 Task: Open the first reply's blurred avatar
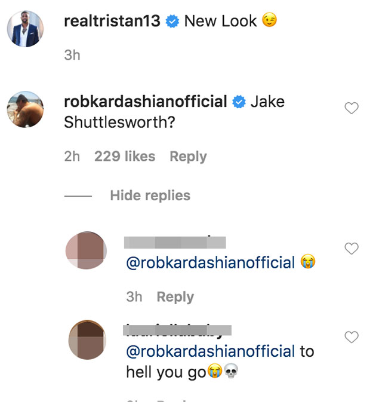tap(86, 250)
